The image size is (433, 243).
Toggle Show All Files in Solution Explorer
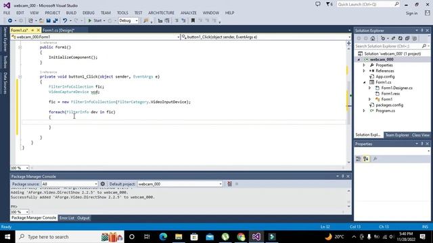tap(414, 38)
